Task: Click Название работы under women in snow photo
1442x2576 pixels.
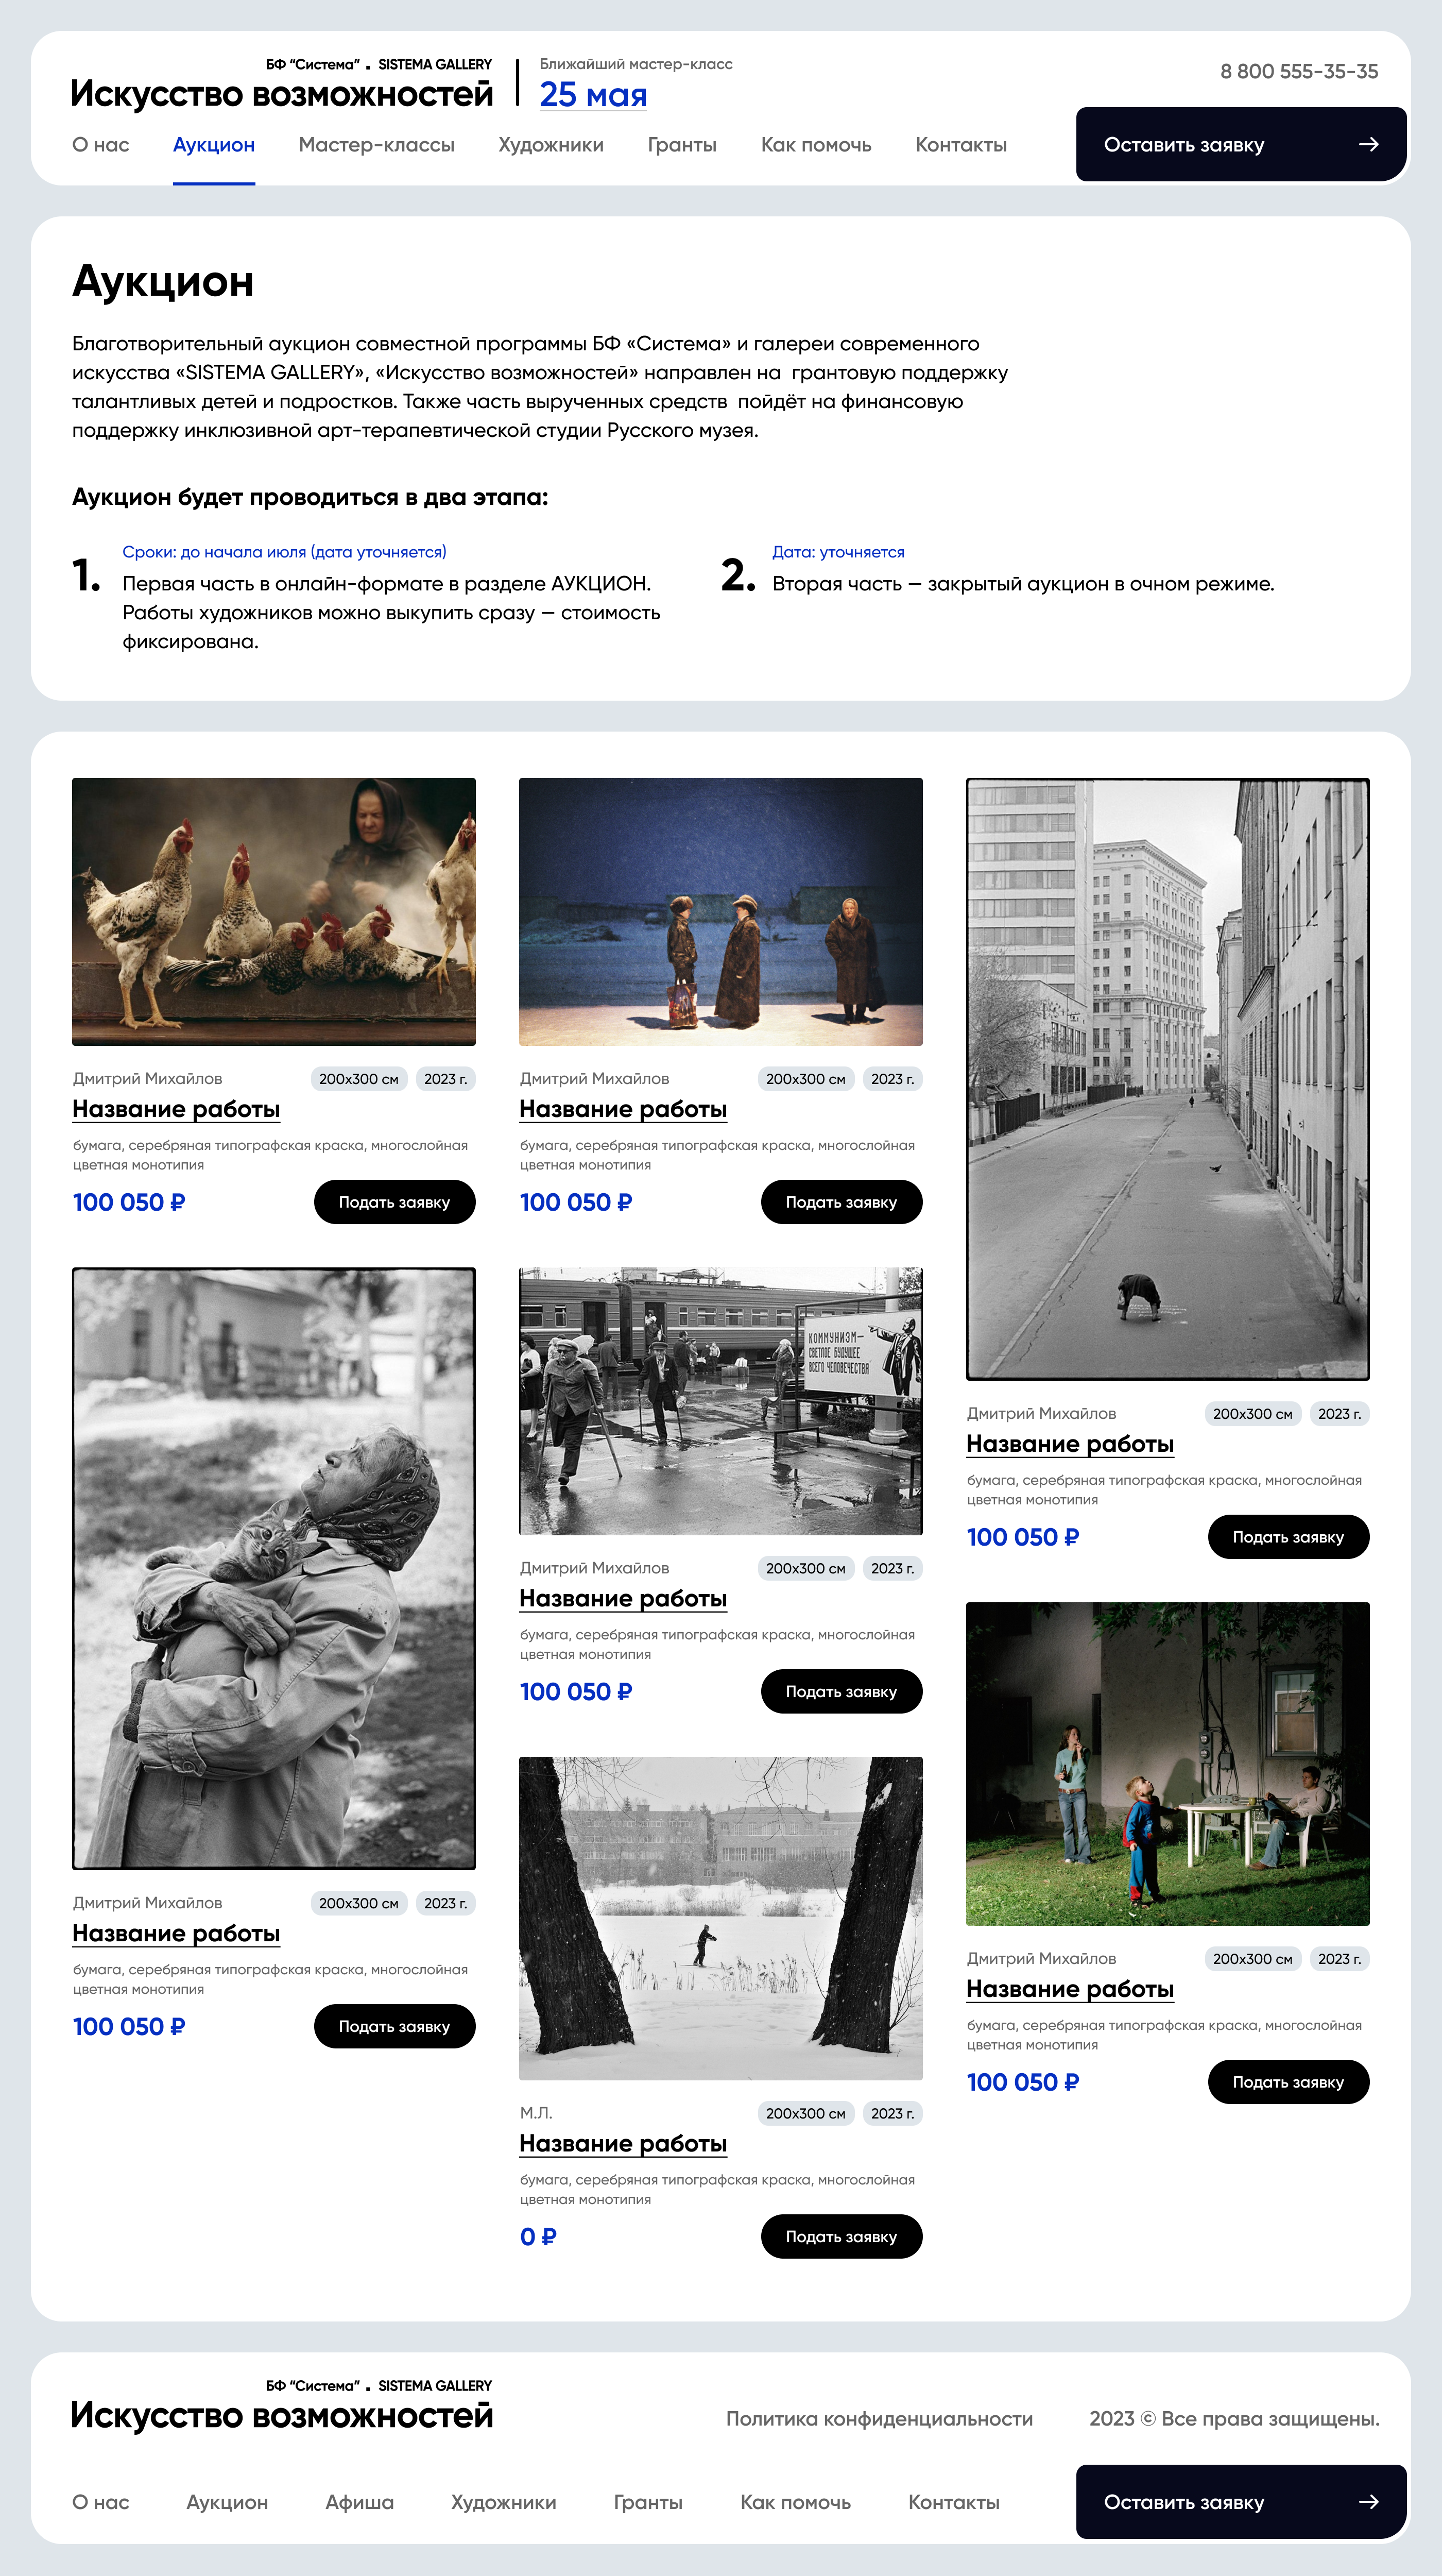Action: pos(623,1109)
